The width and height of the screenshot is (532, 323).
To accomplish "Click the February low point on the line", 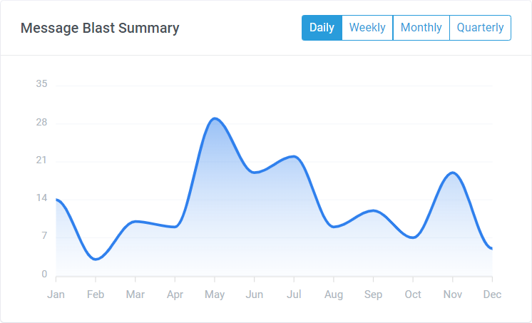I will tap(96, 259).
